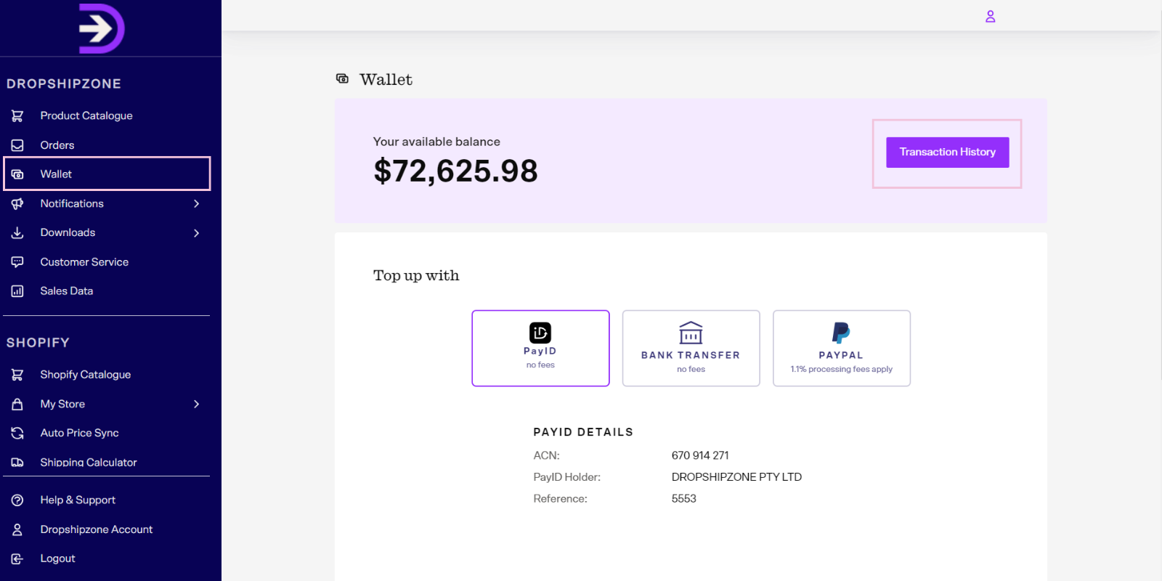Click PayID holder DROPSHIPZONE PTY LTD
Image resolution: width=1162 pixels, height=581 pixels.
click(736, 477)
